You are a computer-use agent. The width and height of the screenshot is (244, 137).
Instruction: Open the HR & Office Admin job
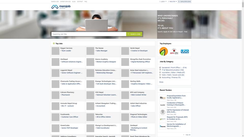tap(103, 117)
